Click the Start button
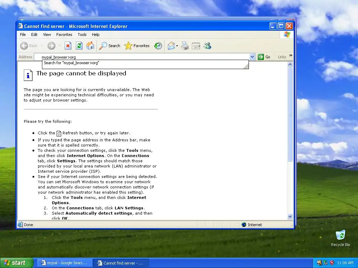Image resolution: width=358 pixels, height=268 pixels. coord(17,263)
